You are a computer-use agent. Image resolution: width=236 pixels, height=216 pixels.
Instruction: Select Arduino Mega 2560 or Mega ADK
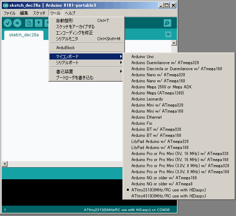tap(179, 87)
